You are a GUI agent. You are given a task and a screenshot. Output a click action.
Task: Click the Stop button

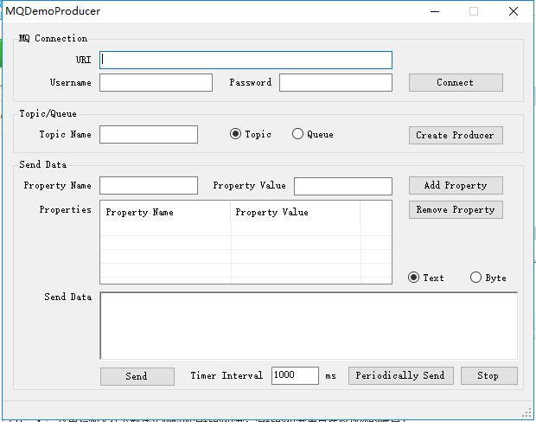click(489, 376)
